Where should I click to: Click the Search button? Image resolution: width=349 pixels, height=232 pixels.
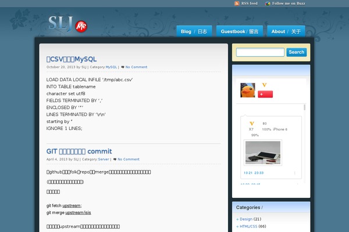(x=297, y=52)
